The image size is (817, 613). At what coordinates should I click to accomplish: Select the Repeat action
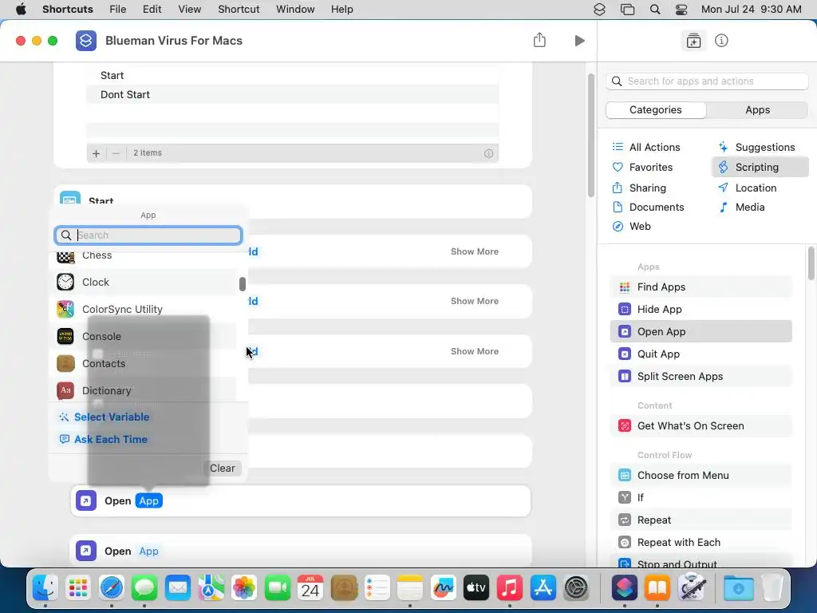[701, 520]
